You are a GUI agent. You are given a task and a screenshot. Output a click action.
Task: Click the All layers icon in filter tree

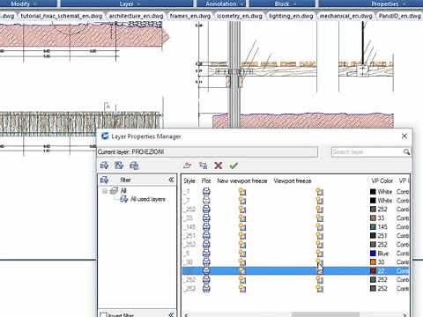click(114, 191)
